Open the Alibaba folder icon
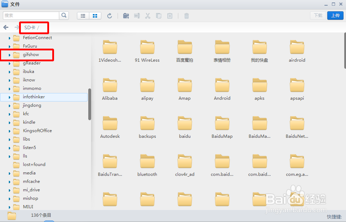This screenshot has height=222, width=346. coord(110,85)
